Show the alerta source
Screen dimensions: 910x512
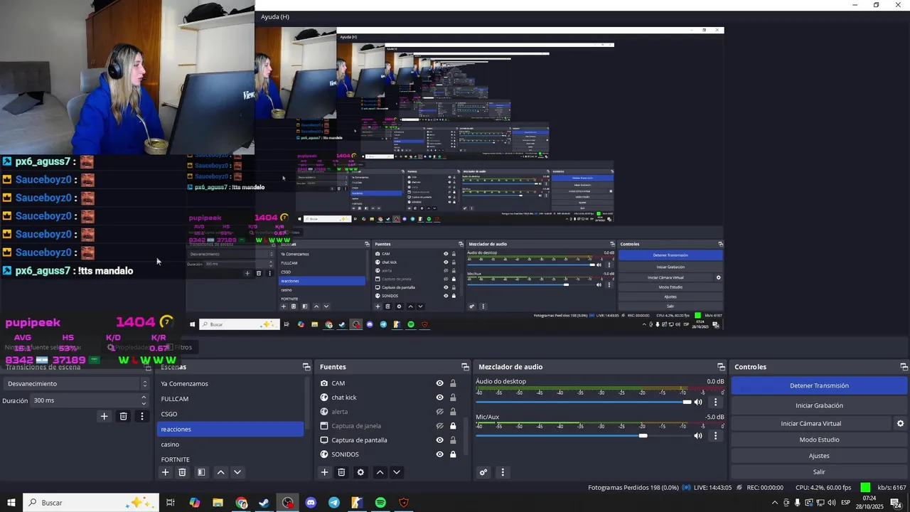(x=440, y=412)
